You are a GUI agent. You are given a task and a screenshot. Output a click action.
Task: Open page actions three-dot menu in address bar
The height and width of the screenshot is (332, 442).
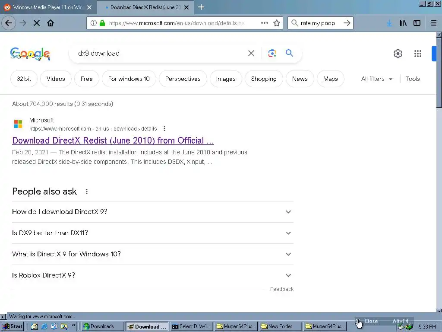click(x=265, y=23)
